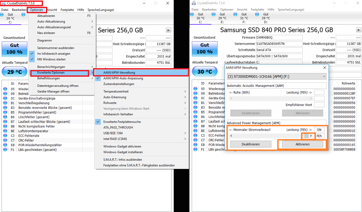Open 'Erweiterte Optionen' submenu entry
The image size is (362, 212).
point(62,73)
